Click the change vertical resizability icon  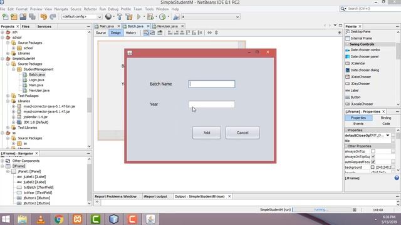(216, 32)
